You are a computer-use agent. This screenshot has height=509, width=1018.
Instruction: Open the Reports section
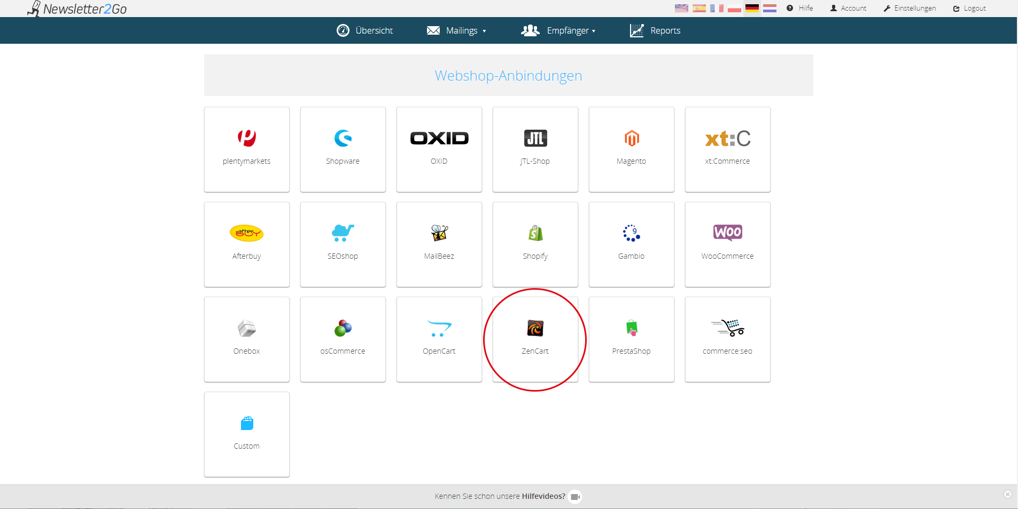coord(655,30)
